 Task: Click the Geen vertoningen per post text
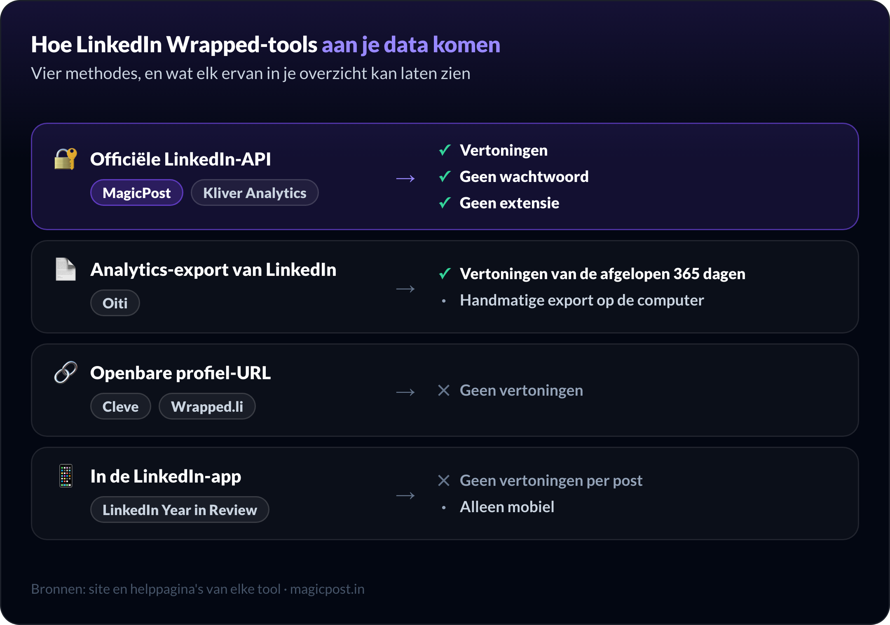coord(551,480)
